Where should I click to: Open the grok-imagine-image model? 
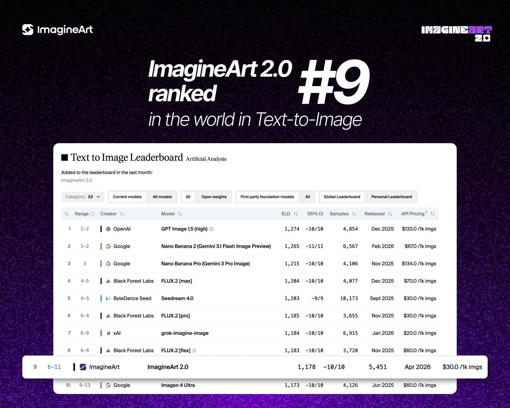tap(185, 333)
